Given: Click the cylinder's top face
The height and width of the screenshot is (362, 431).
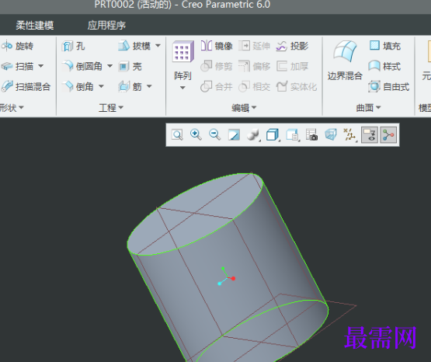Looking at the screenshot, I should click(x=195, y=214).
